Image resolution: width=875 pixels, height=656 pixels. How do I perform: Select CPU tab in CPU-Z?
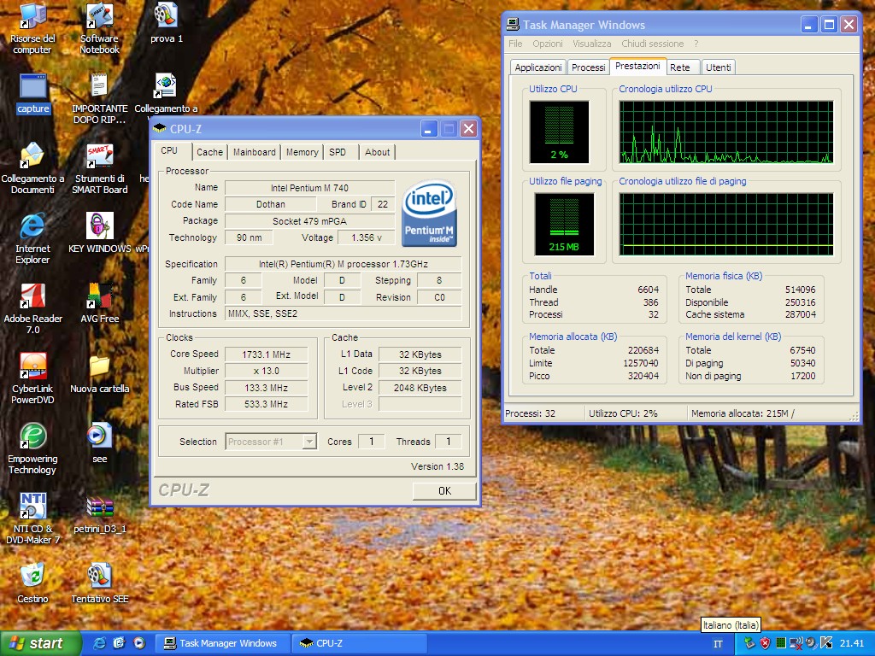173,151
